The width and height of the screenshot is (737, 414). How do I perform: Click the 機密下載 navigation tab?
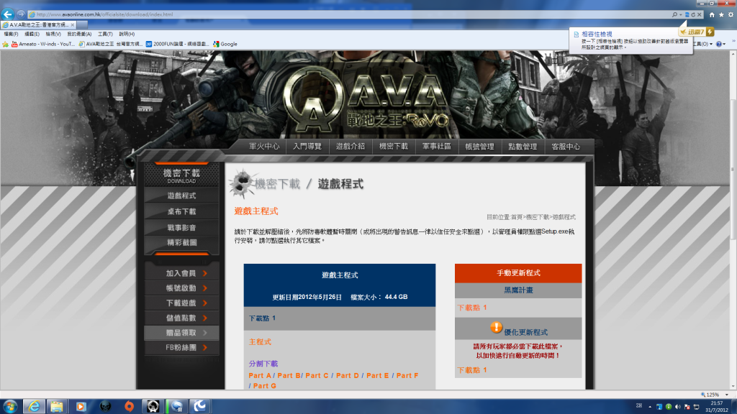394,147
